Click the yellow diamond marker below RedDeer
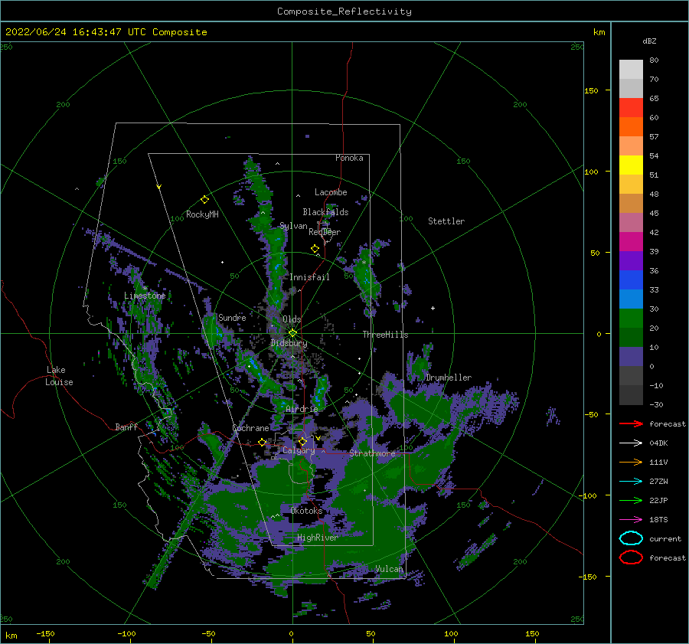 coord(315,249)
